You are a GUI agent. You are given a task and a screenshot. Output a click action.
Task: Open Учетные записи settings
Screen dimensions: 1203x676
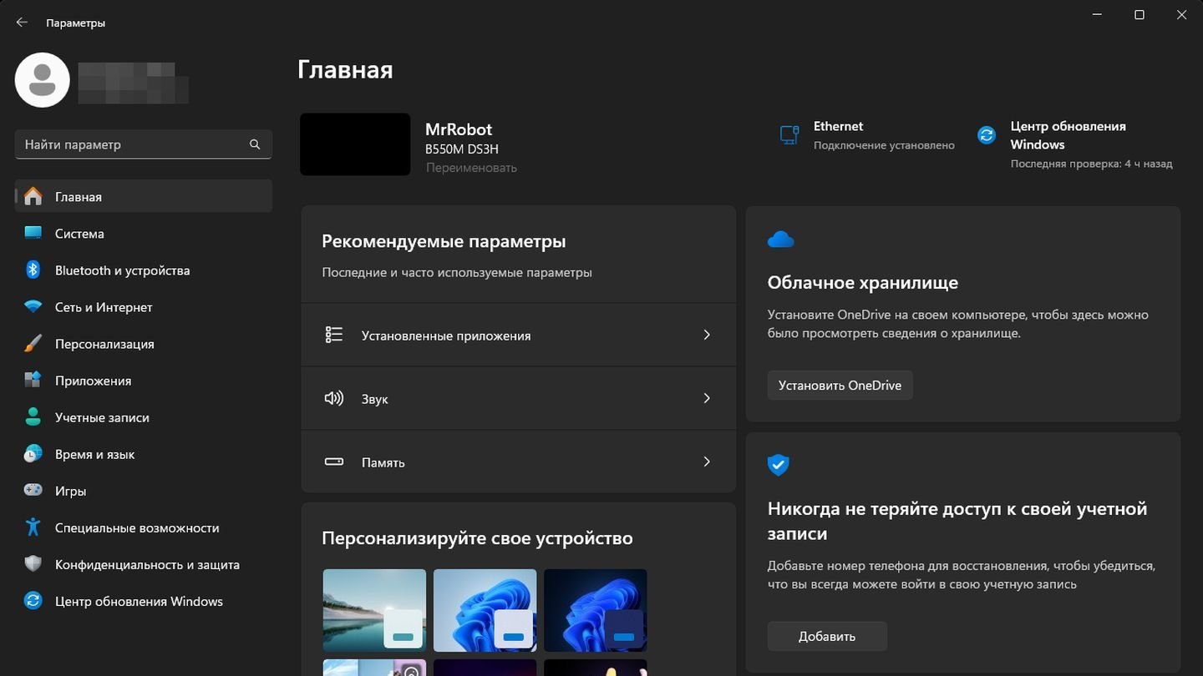click(x=144, y=417)
